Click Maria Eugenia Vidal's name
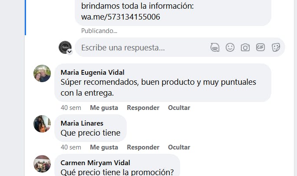Screen dimensions: 297x176 (96, 72)
